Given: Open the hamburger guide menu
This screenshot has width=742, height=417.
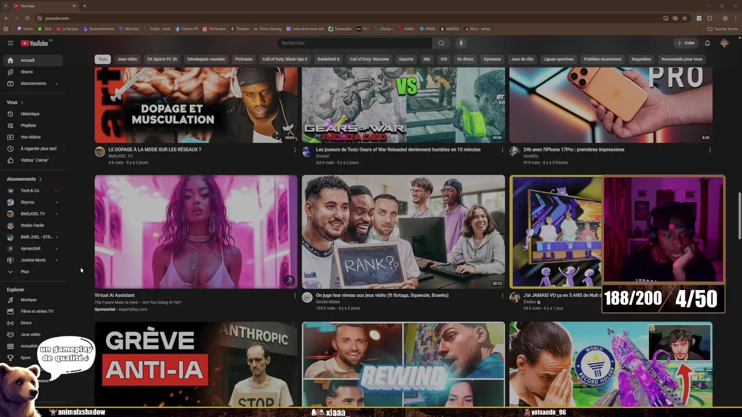Looking at the screenshot, I should [10, 43].
